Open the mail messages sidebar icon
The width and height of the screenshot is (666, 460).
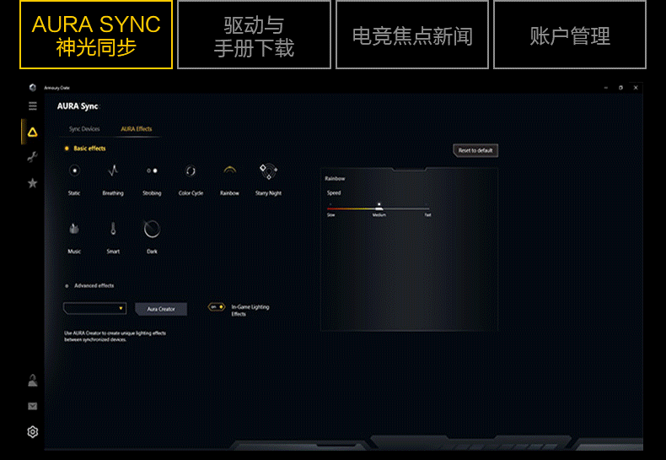(x=33, y=406)
